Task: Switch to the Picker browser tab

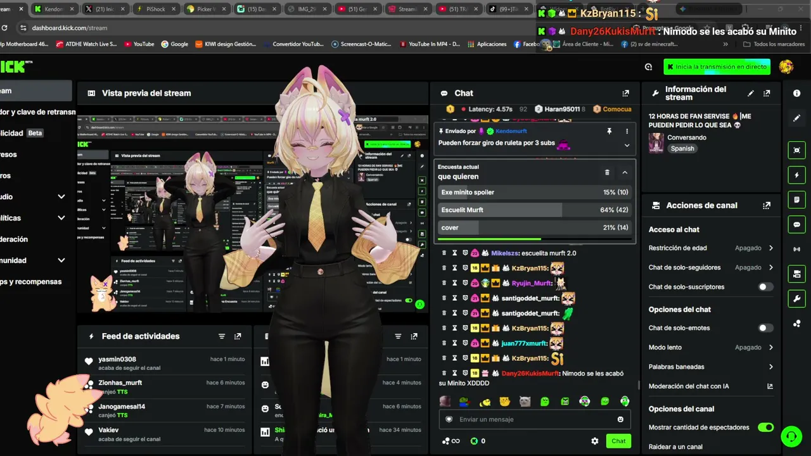Action: click(207, 9)
